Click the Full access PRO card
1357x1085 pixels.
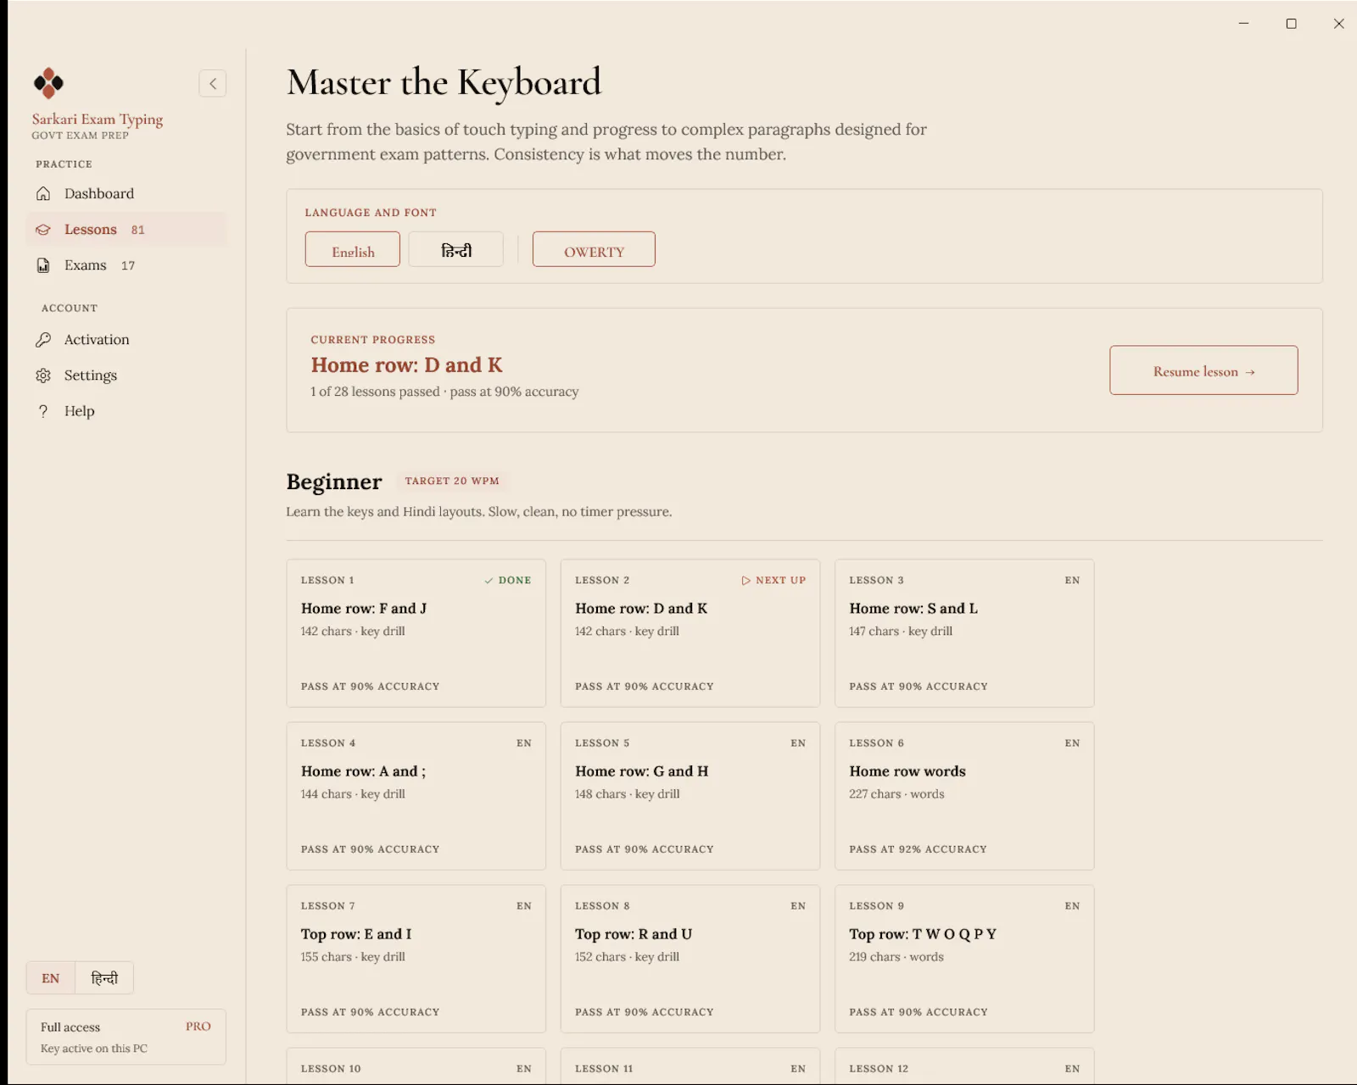coord(126,1037)
